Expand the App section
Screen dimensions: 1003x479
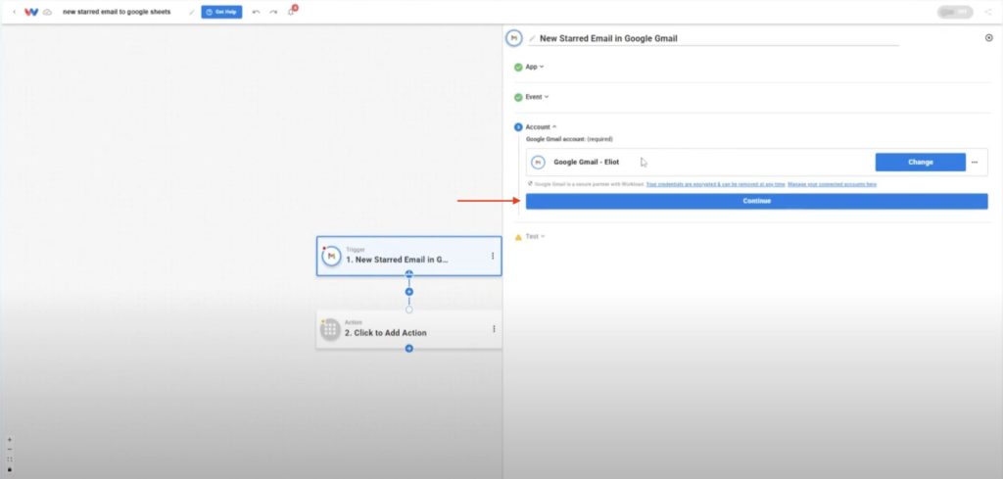[x=535, y=67]
